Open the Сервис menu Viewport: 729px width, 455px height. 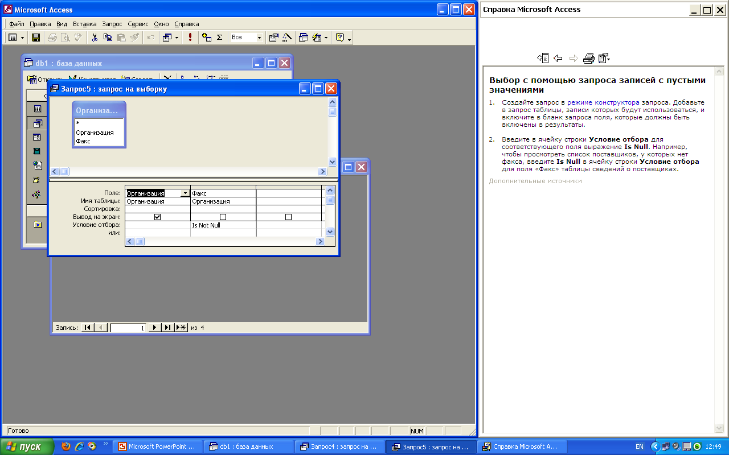pyautogui.click(x=138, y=24)
